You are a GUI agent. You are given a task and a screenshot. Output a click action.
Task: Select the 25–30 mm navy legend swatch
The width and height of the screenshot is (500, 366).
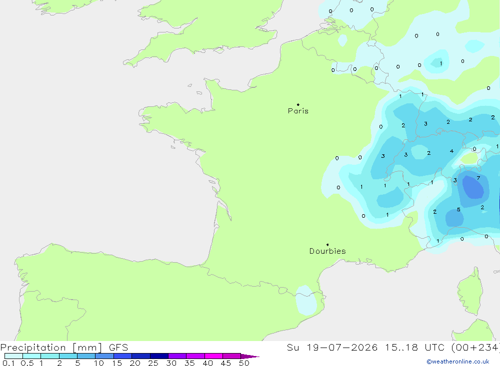159,356
